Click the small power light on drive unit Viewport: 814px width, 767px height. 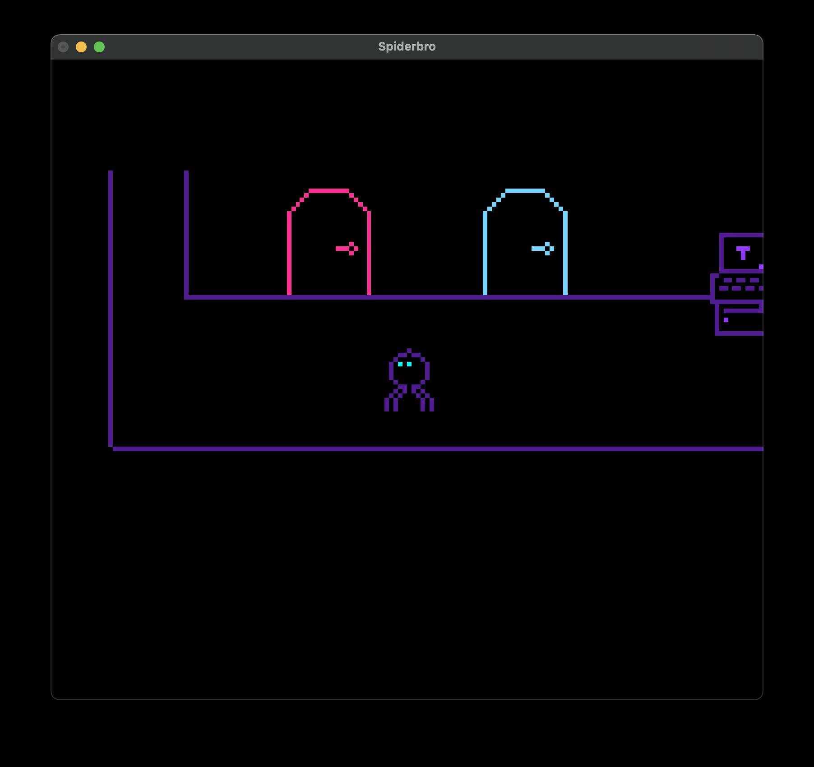pyautogui.click(x=726, y=320)
